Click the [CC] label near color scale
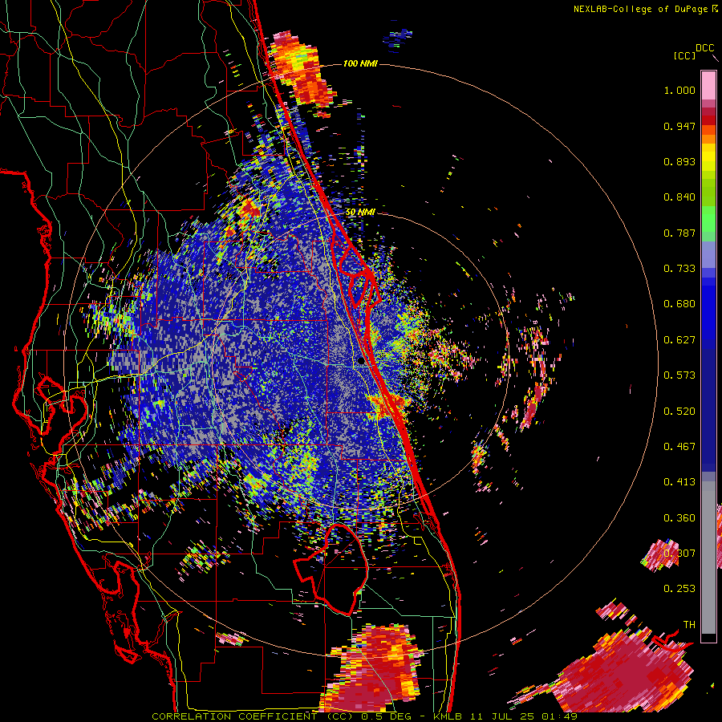The width and height of the screenshot is (722, 722). coord(684,55)
